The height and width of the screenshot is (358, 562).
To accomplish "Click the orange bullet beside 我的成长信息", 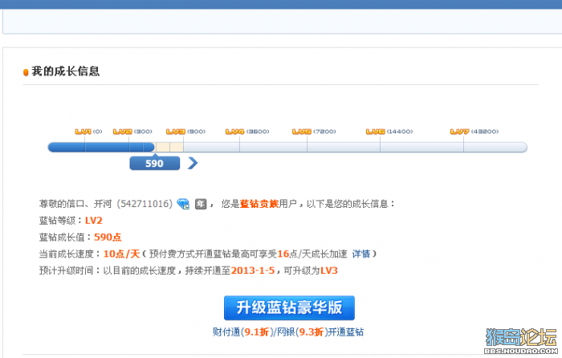I will point(26,72).
